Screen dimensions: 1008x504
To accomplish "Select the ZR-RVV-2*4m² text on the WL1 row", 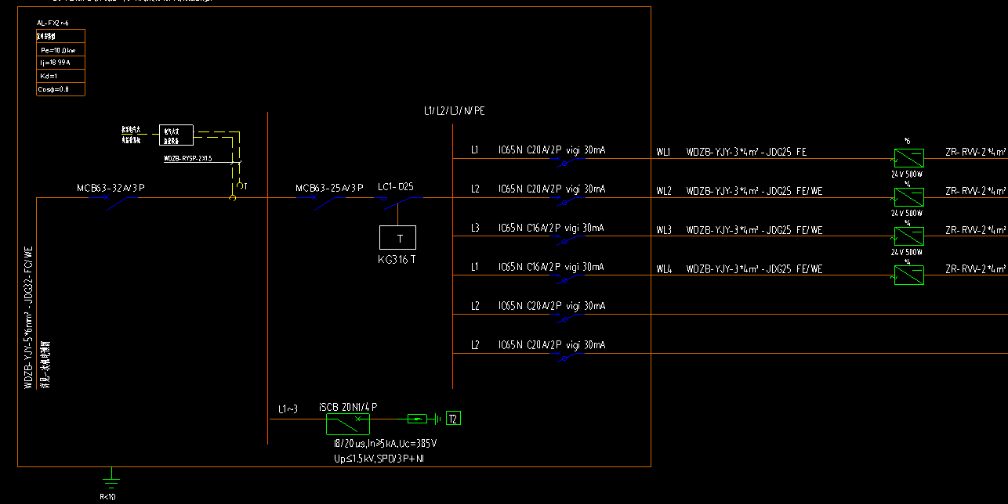I will pos(976,152).
